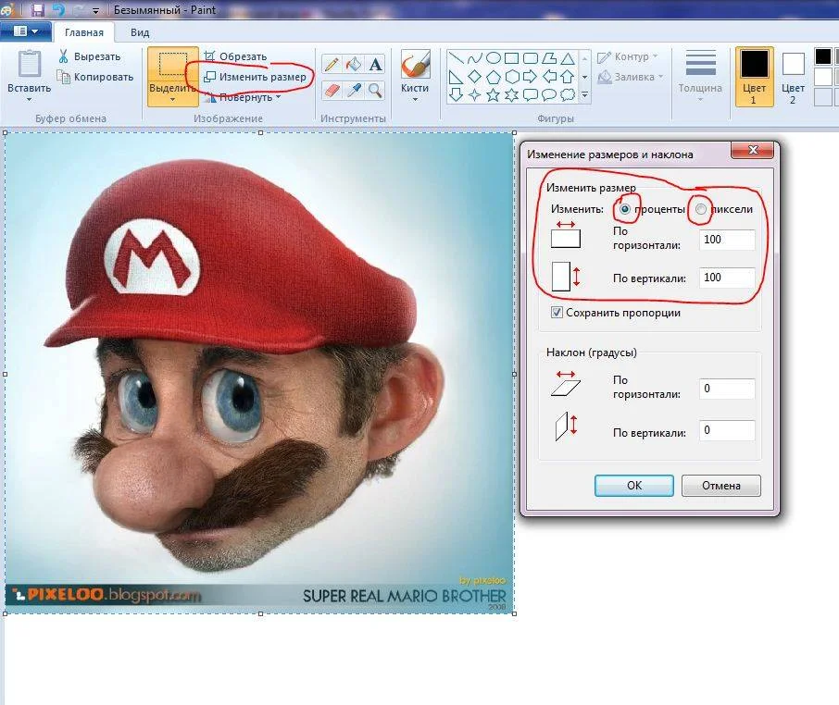
Task: Choose the straight line shape
Action: tap(456, 58)
